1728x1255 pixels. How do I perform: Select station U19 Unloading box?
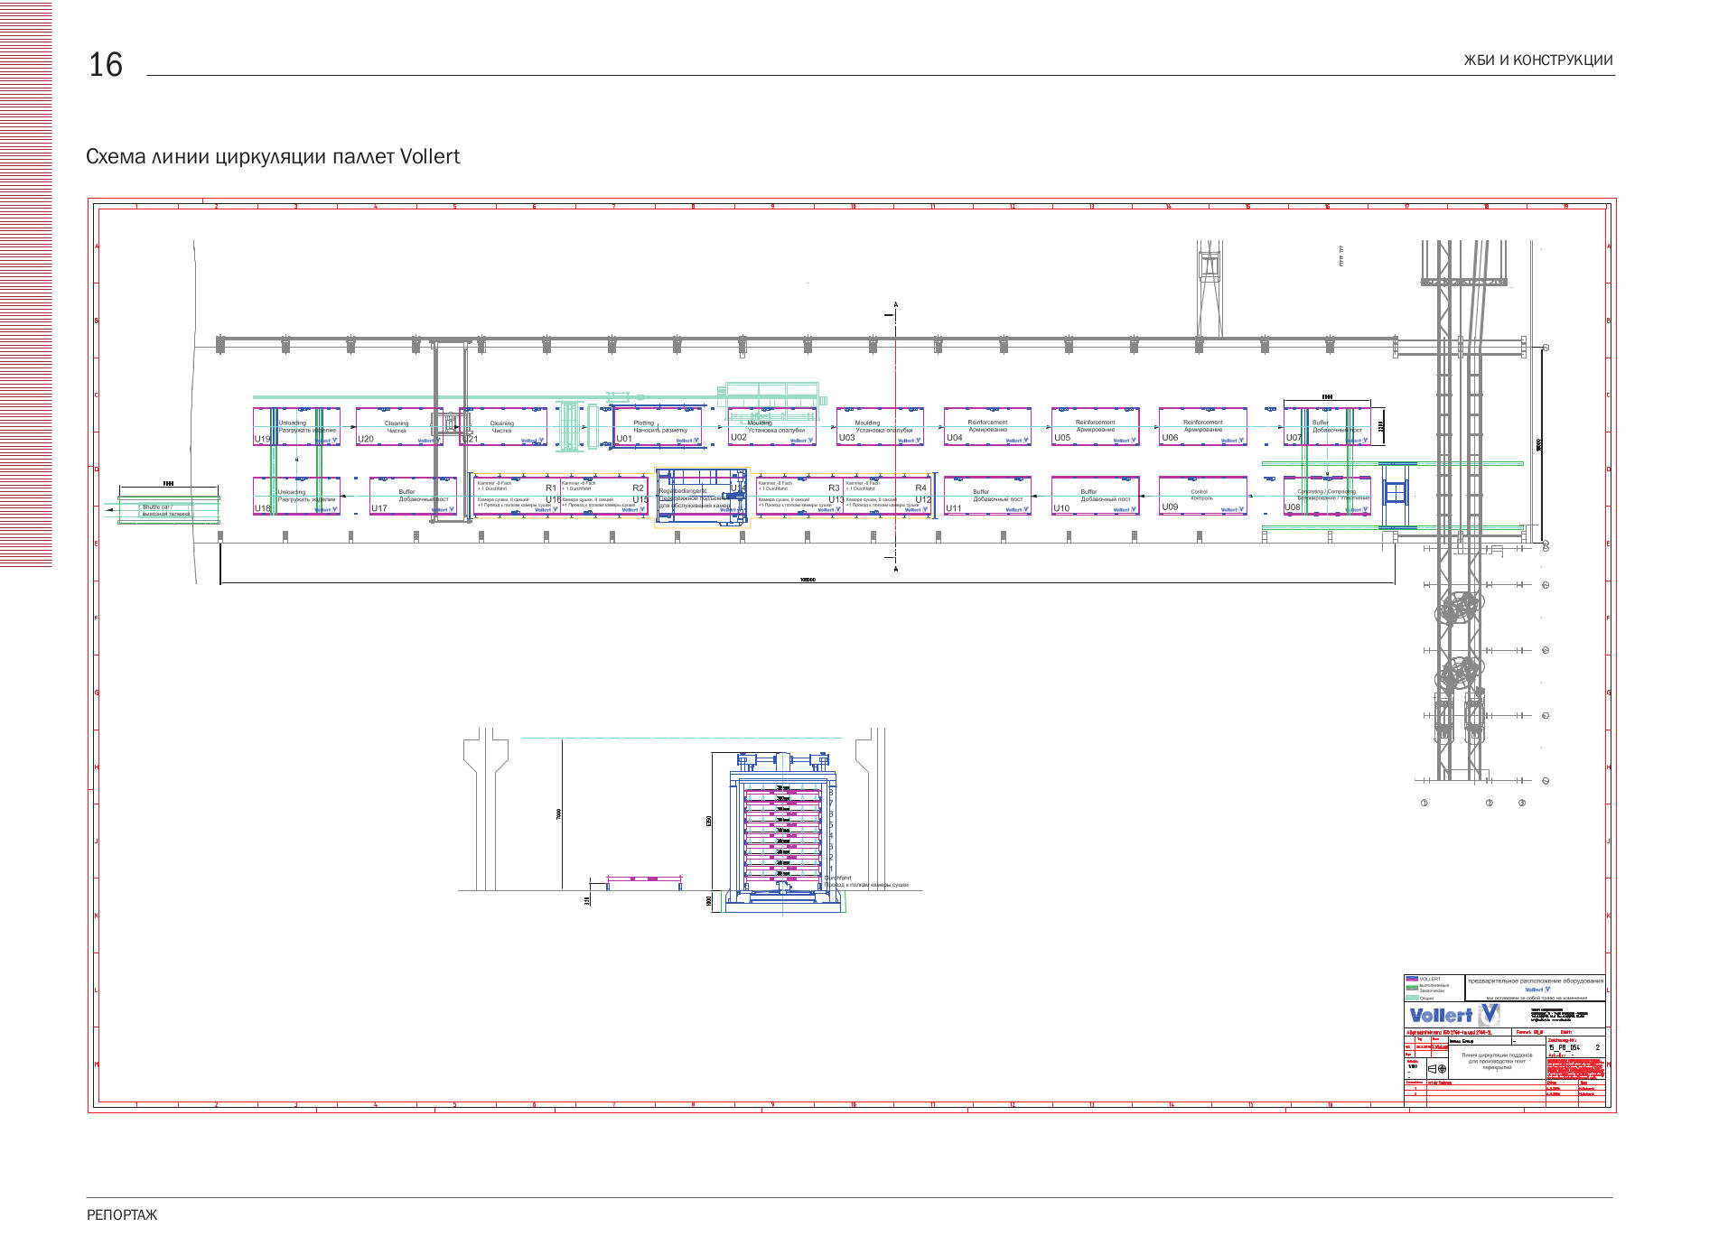[296, 426]
